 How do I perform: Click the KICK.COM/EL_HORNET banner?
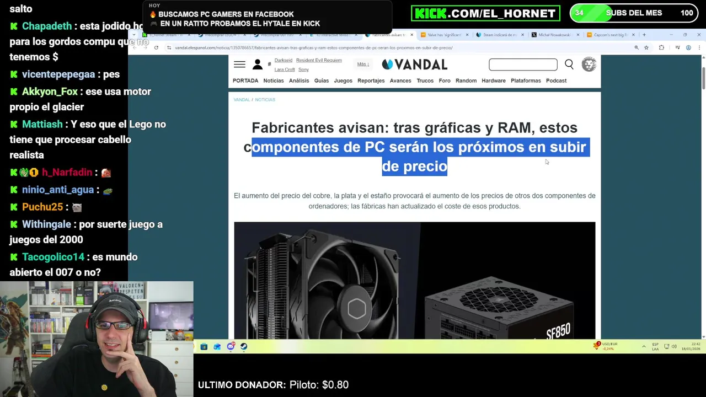pyautogui.click(x=485, y=13)
